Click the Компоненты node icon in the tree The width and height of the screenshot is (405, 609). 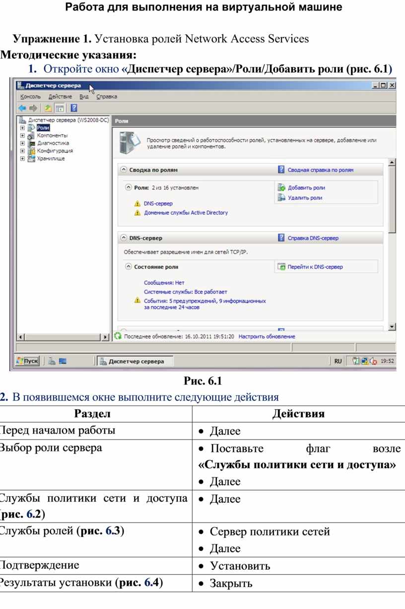31,135
